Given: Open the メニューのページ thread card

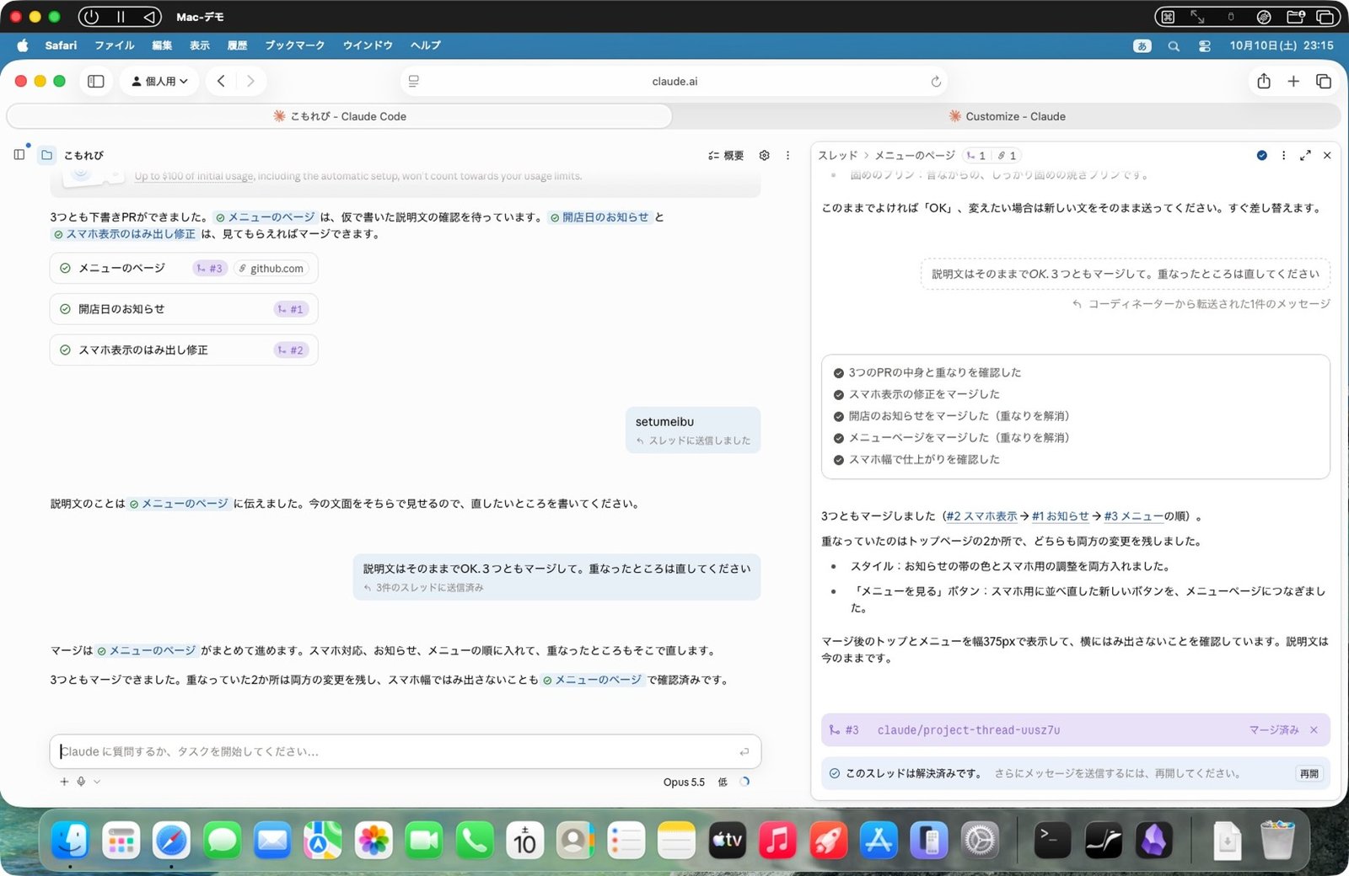Looking at the screenshot, I should [x=184, y=268].
